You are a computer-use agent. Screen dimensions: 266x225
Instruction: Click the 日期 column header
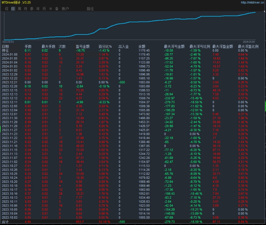5,47
